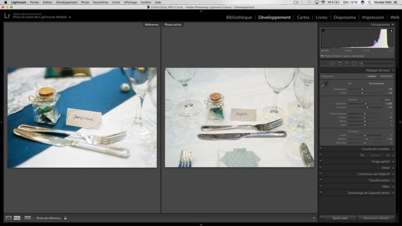Screen dimensions: 402x226
Task: Click Réinitialiser (Adobe) button
Action: [x=376, y=218]
